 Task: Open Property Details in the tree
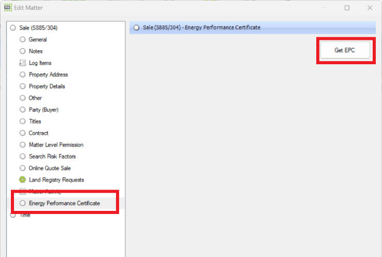pos(47,87)
